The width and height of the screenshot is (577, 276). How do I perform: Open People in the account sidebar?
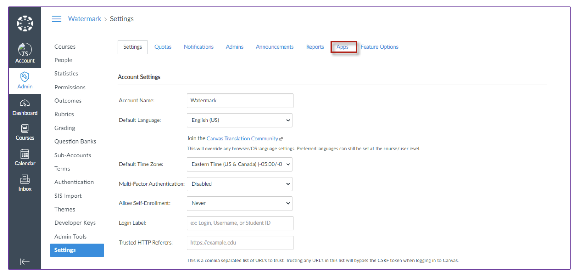pyautogui.click(x=63, y=60)
